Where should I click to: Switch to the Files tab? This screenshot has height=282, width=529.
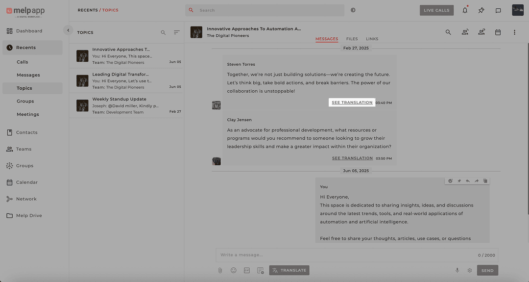pos(352,39)
